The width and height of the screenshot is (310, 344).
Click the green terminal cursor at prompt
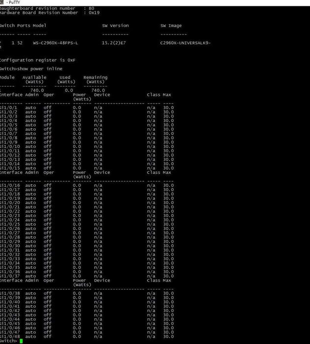(21, 341)
